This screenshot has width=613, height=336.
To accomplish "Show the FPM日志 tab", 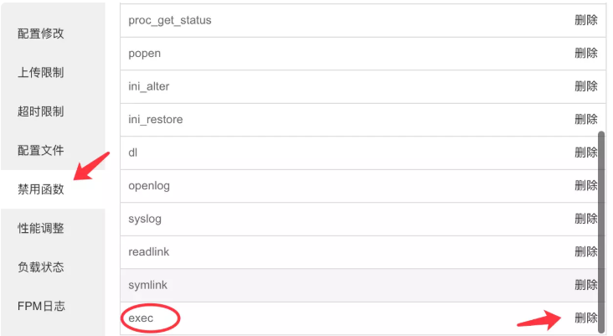I will click(41, 306).
